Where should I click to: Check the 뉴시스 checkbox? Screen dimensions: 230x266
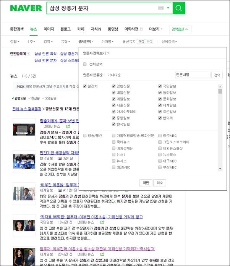[x=113, y=161]
